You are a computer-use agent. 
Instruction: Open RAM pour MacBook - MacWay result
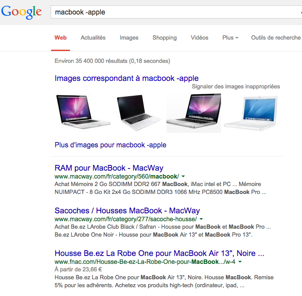point(109,168)
